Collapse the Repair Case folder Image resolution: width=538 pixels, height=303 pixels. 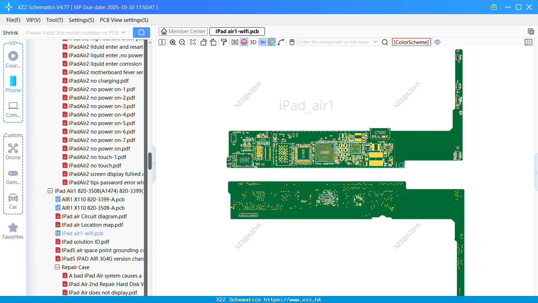click(x=57, y=267)
